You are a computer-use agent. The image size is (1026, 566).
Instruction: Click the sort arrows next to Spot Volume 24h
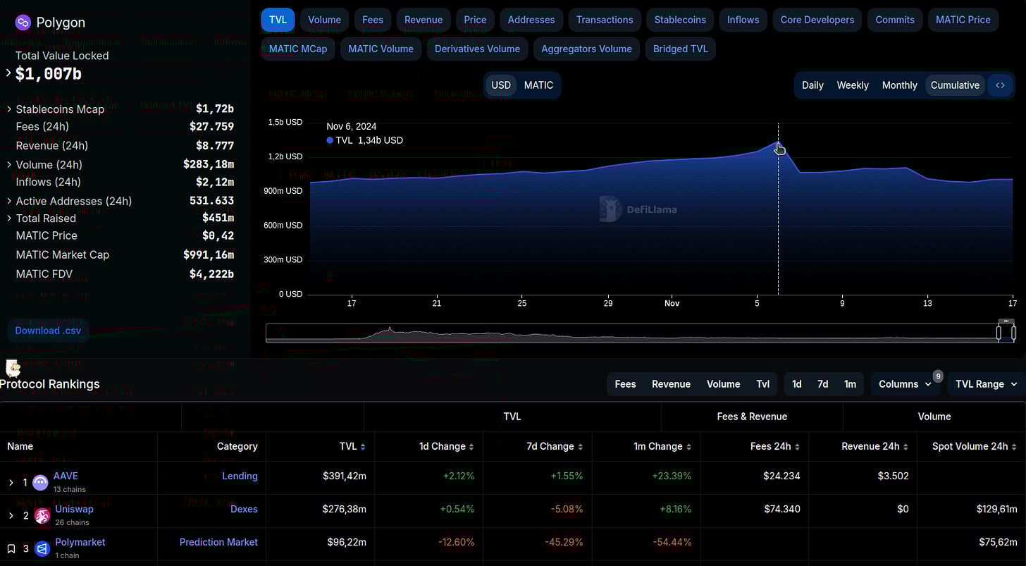1014,447
